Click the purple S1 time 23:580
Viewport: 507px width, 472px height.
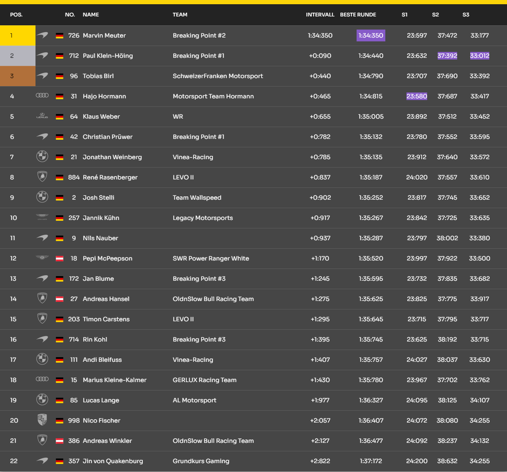pyautogui.click(x=417, y=96)
